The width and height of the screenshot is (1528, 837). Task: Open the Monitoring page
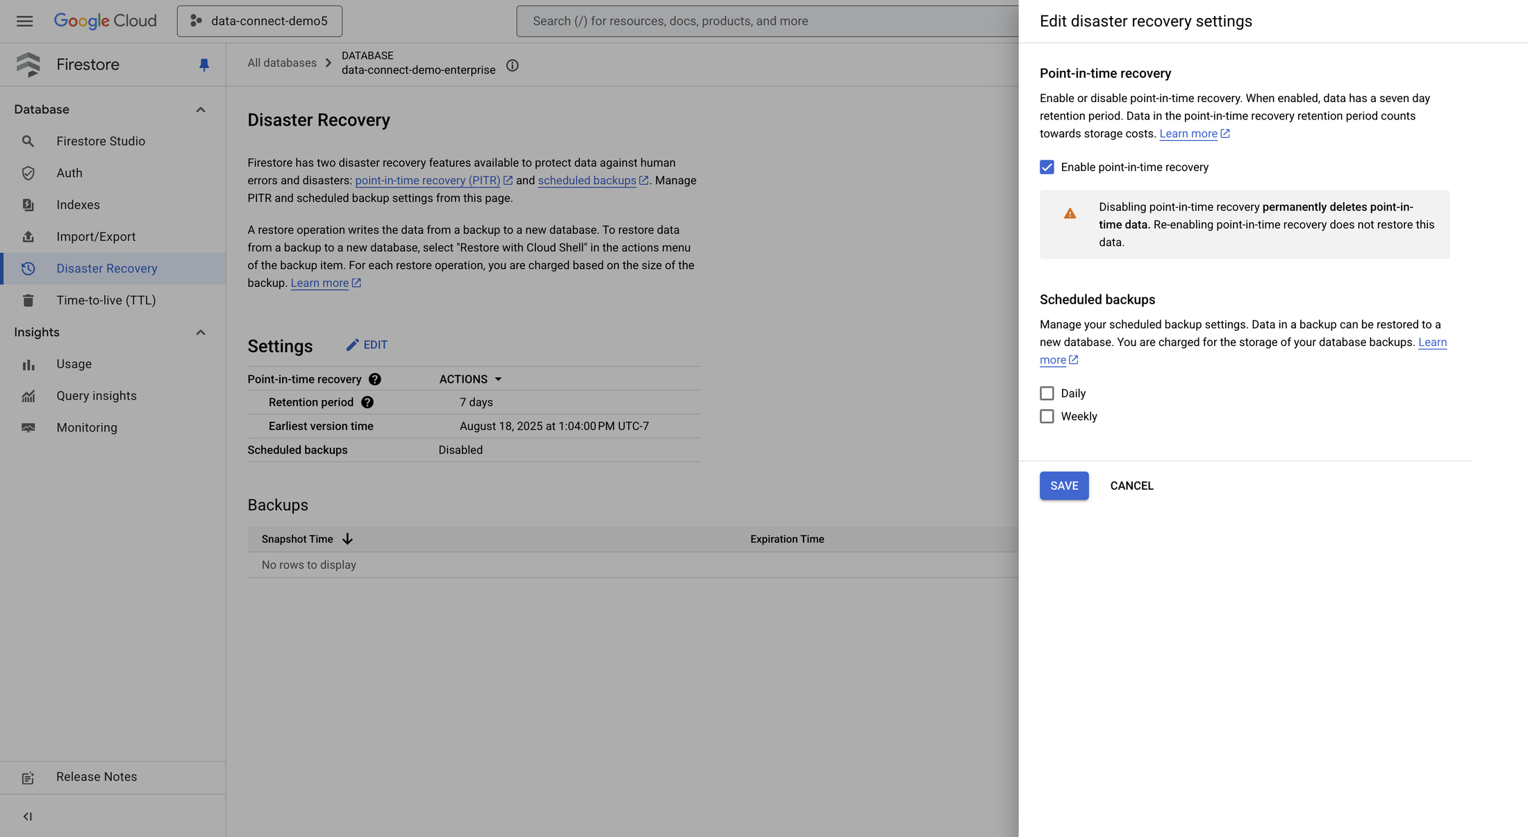(87, 428)
